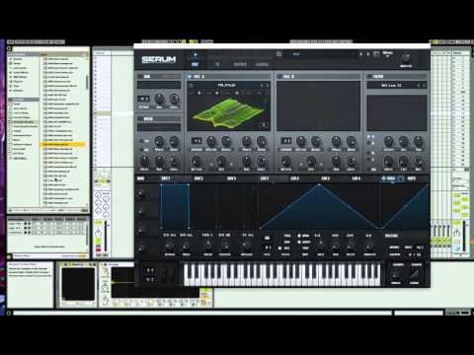
Task: Enable the NOISE oscillator switch
Action: pos(140,119)
